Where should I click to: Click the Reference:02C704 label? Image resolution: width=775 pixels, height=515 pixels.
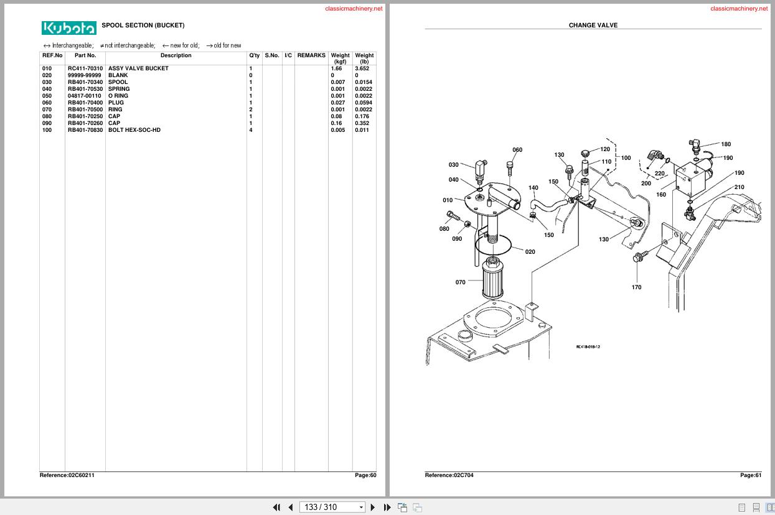449,475
